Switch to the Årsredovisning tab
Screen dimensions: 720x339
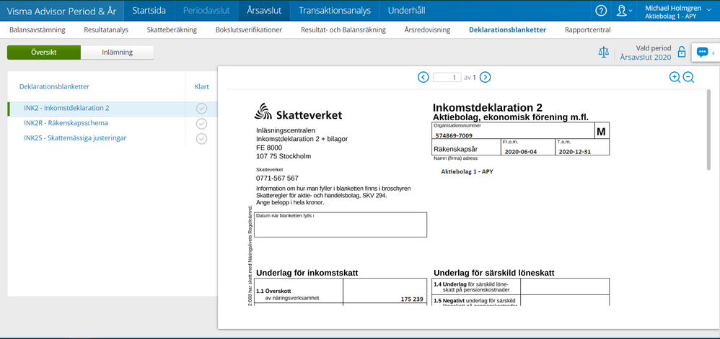[x=427, y=30]
